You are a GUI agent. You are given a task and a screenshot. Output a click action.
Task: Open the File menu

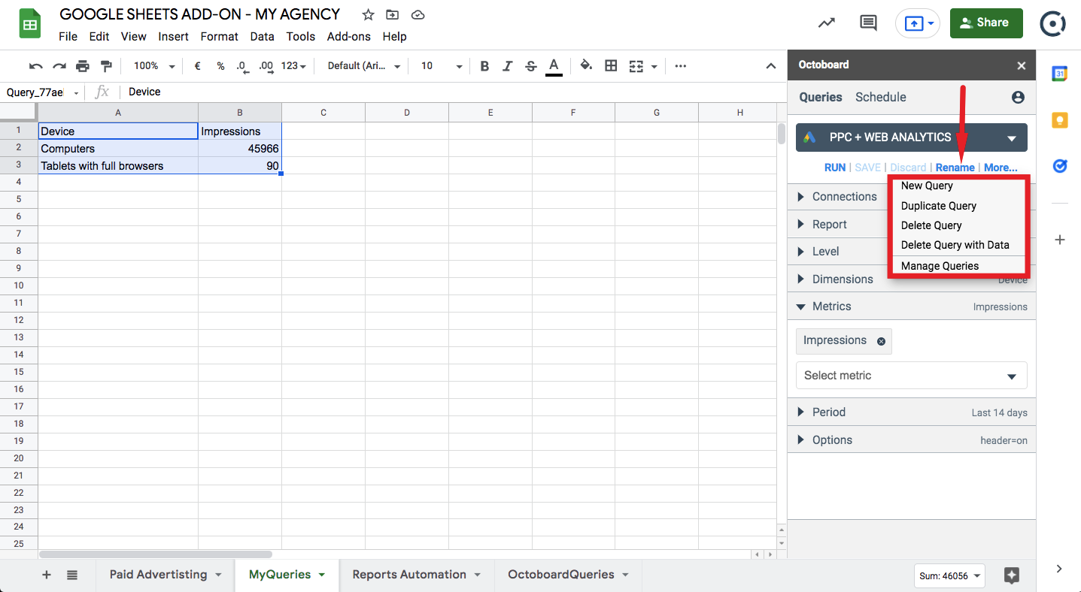[x=68, y=36]
